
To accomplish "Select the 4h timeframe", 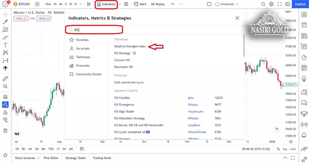I will click(61, 4).
